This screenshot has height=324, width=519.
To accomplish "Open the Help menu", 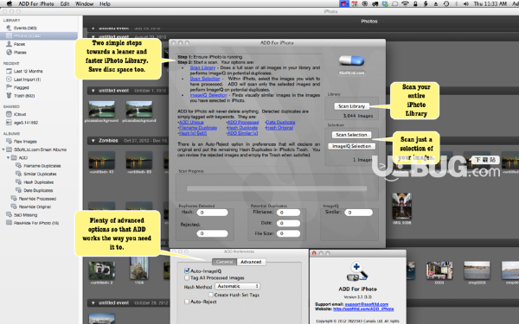I will [105, 3].
